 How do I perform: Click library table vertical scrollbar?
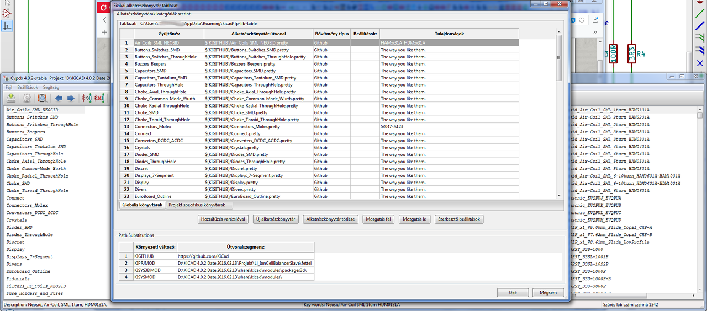coord(558,114)
